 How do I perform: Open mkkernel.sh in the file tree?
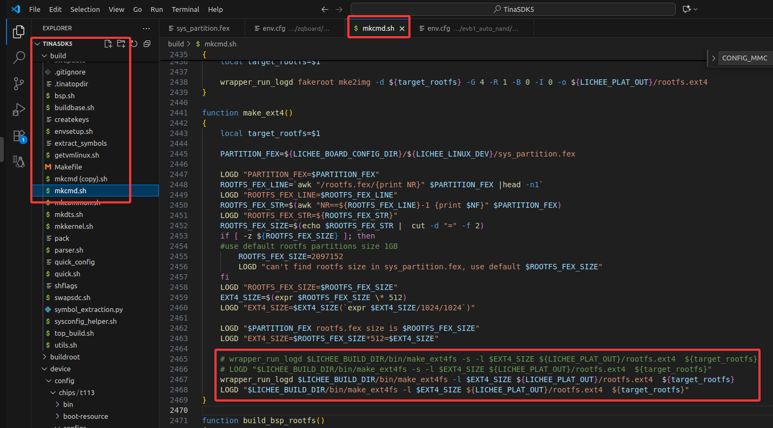click(73, 226)
